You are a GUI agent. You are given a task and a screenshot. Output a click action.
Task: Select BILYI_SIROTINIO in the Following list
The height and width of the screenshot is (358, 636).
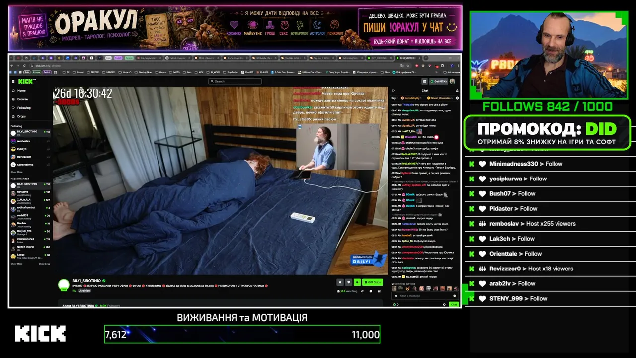(x=31, y=132)
